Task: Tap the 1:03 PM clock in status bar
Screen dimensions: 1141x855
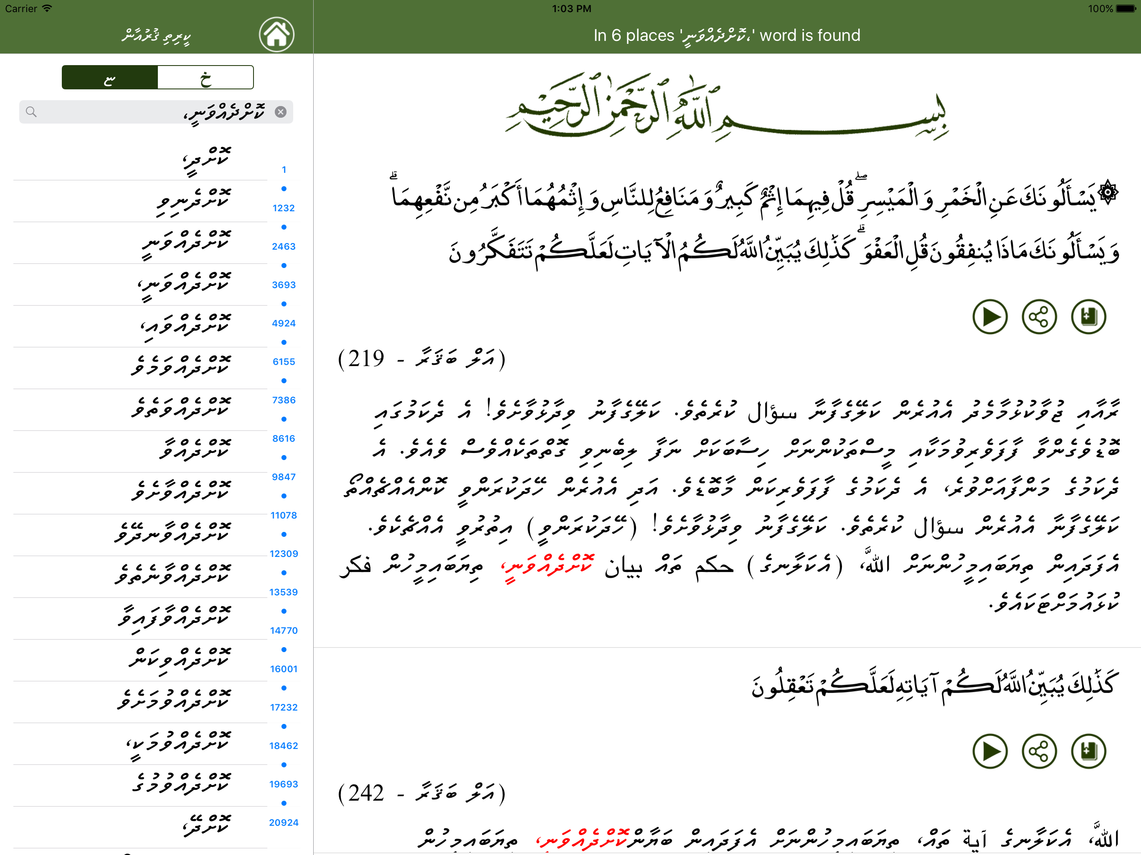Action: tap(571, 8)
